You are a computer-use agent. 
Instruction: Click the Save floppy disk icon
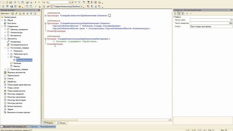[11, 2]
